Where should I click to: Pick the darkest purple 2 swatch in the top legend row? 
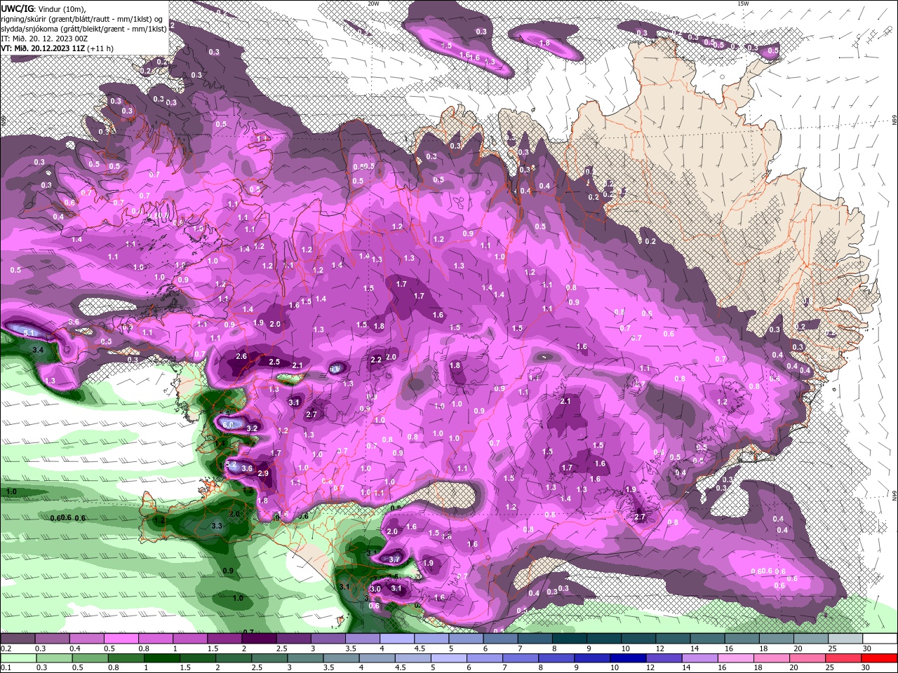[257, 639]
